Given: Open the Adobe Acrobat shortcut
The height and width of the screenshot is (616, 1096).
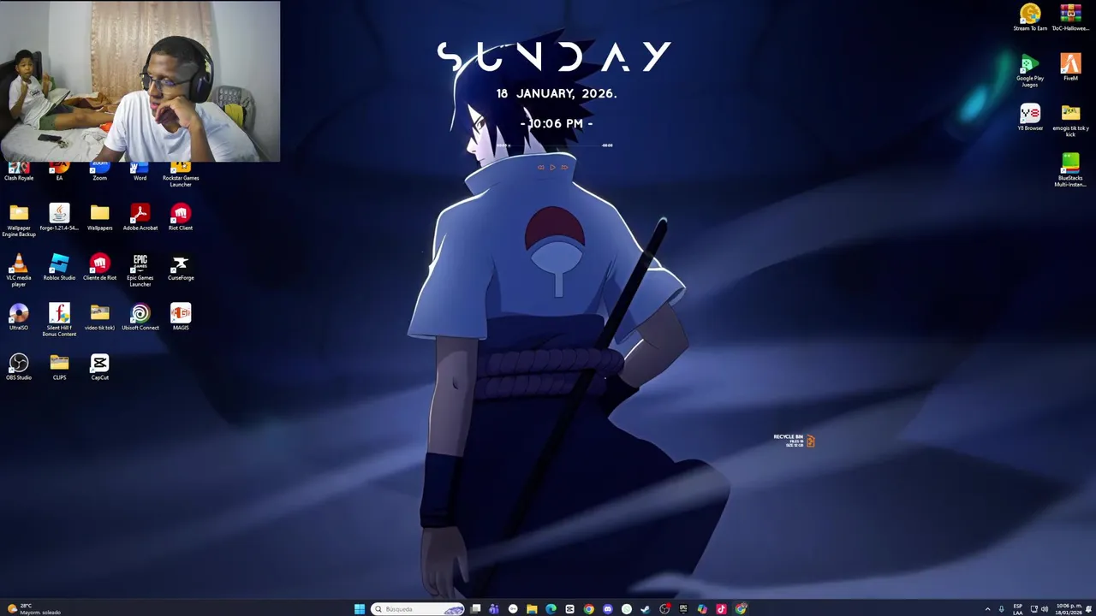Looking at the screenshot, I should [x=140, y=217].
